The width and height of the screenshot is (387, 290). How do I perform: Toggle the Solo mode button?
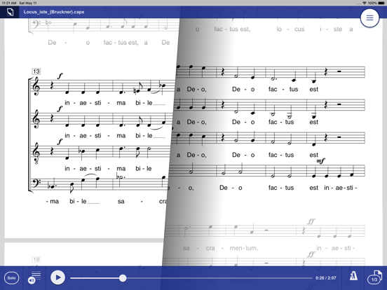pyautogui.click(x=11, y=278)
